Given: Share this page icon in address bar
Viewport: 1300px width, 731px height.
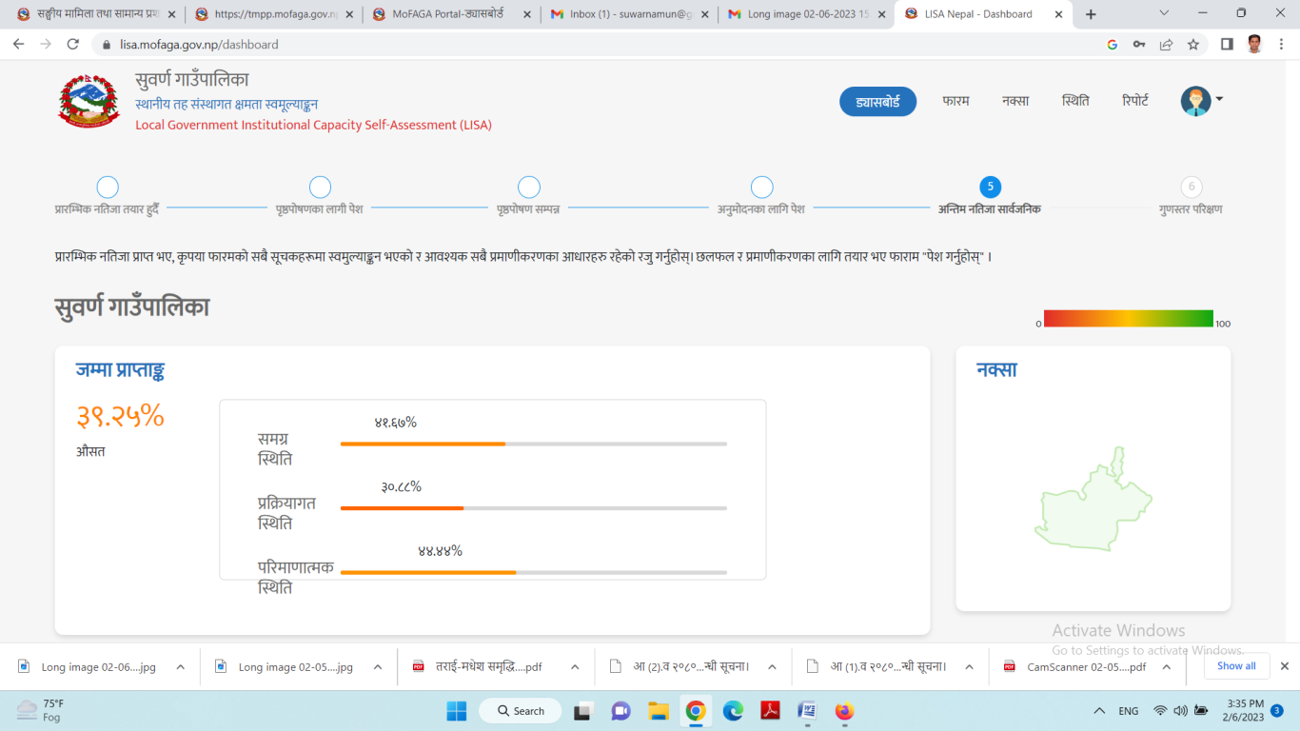Looking at the screenshot, I should (1166, 44).
